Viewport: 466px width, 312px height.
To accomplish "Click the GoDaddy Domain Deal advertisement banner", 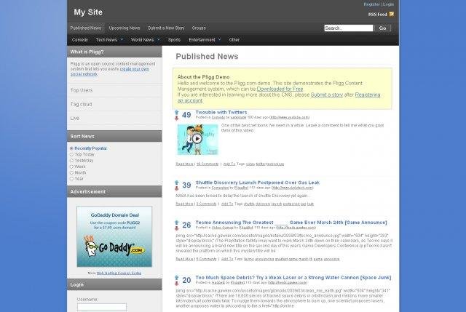I will point(114,236).
